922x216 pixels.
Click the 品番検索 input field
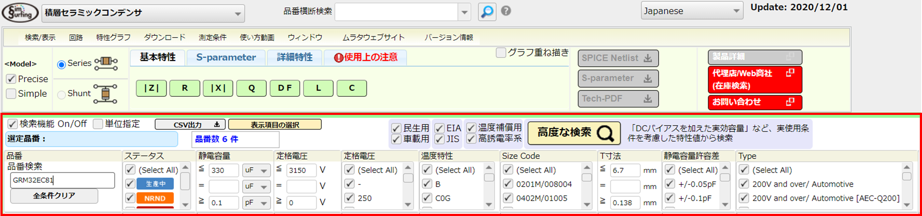pyautogui.click(x=62, y=180)
